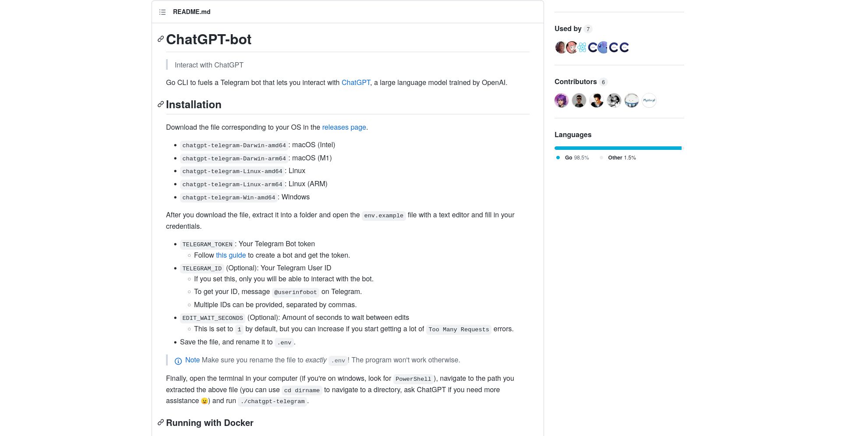This screenshot has height=436, width=841.
Task: Click anchor link icon beside Installation heading
Action: [161, 104]
